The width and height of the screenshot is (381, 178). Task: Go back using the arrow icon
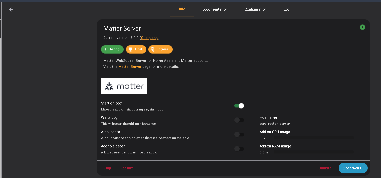coord(11,9)
